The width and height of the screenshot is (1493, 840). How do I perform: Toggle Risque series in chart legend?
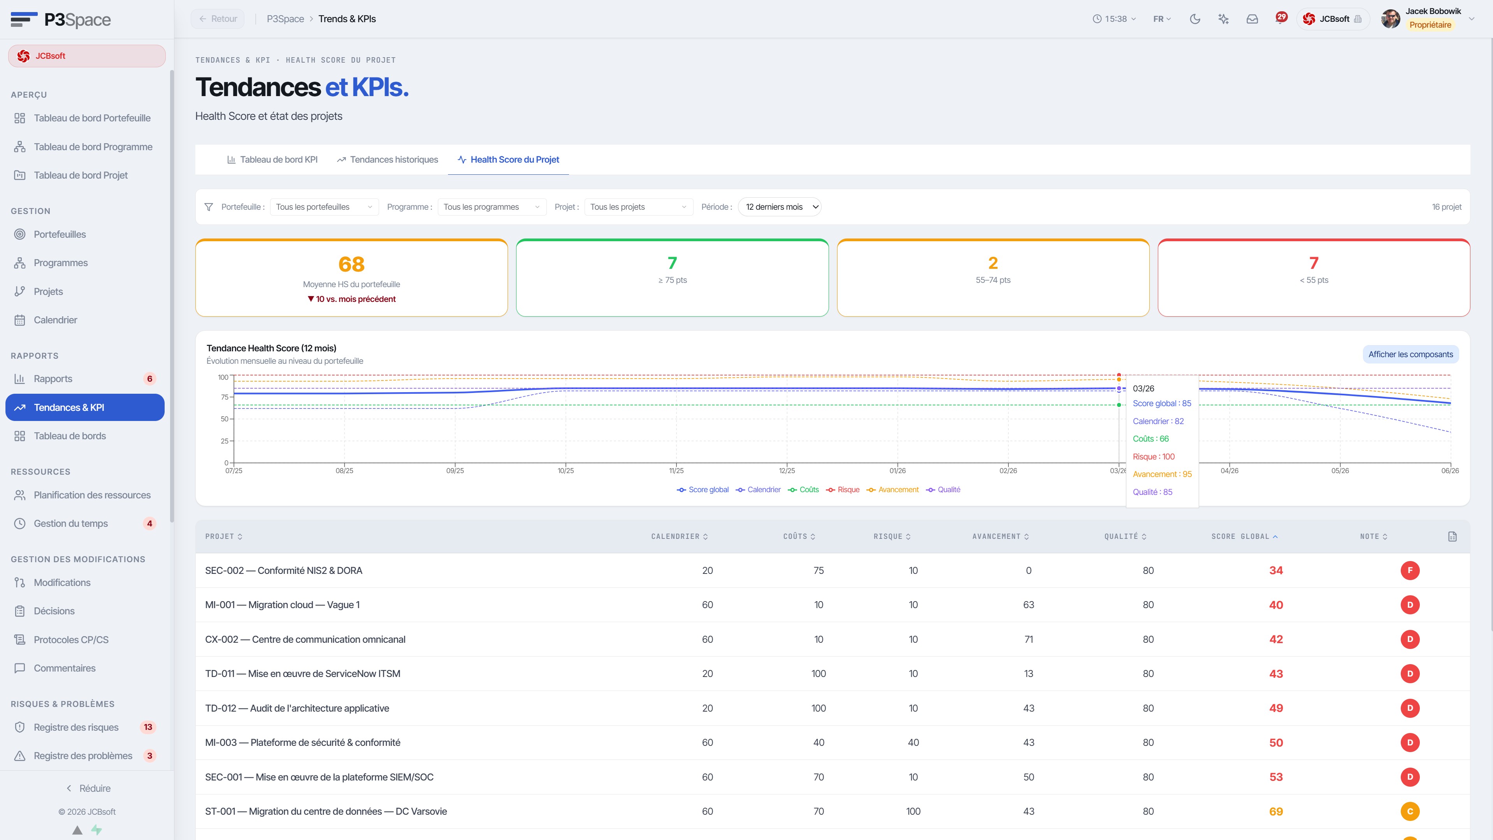843,490
